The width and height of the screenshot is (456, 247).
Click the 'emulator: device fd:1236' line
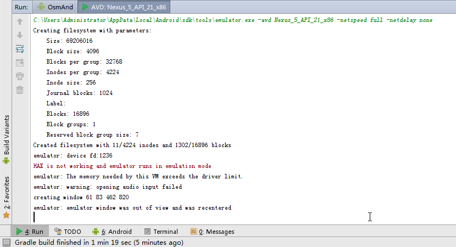point(73,155)
